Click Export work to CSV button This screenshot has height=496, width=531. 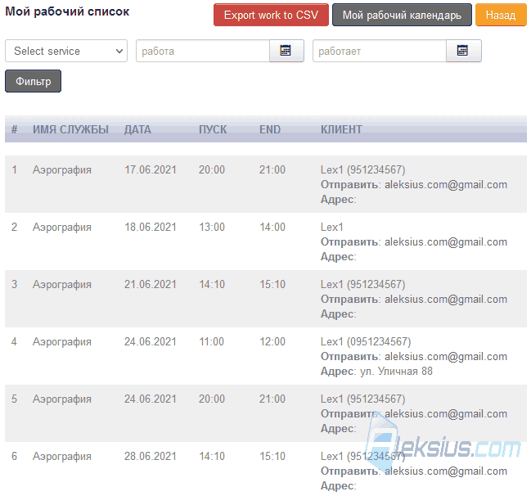271,15
